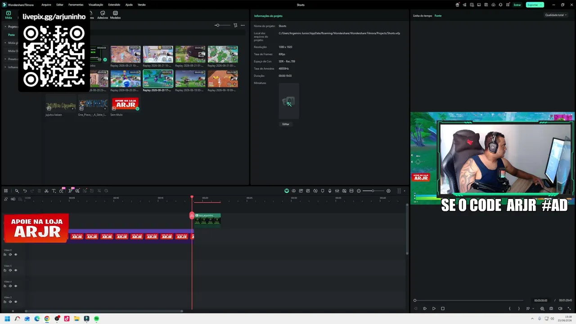Viewport: 576px width, 324px height.
Task: Open File Explorer from the taskbar
Action: coord(76,319)
